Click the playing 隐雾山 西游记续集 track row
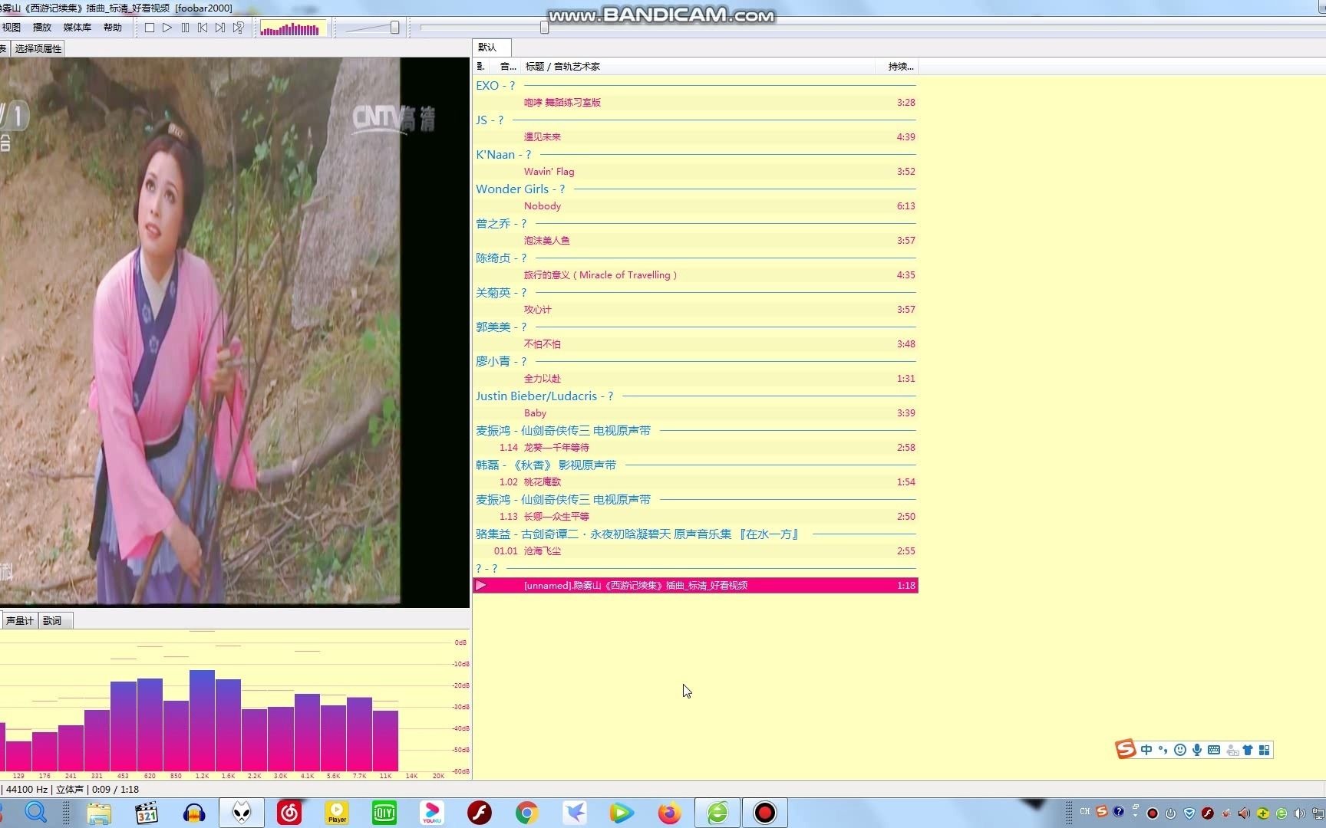The width and height of the screenshot is (1326, 828). click(x=695, y=585)
